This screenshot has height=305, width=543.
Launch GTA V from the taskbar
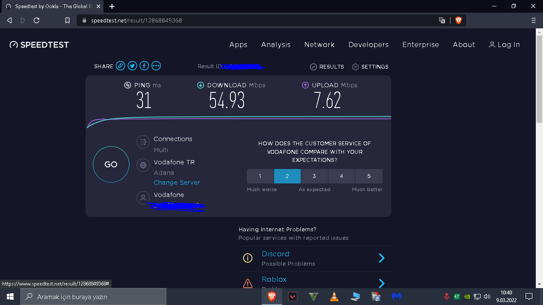[313, 297]
